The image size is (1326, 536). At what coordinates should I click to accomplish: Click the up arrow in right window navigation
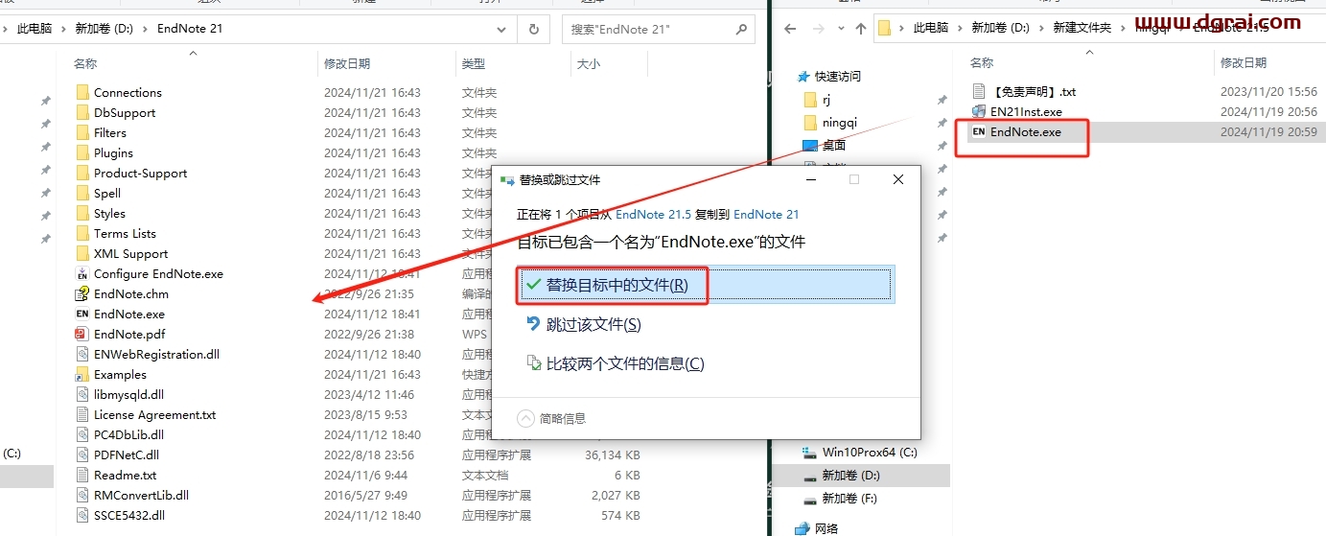coord(861,28)
